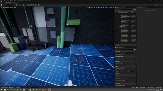
Task: Select PostProcessVolume actor in Outliner
Action: click(126, 20)
